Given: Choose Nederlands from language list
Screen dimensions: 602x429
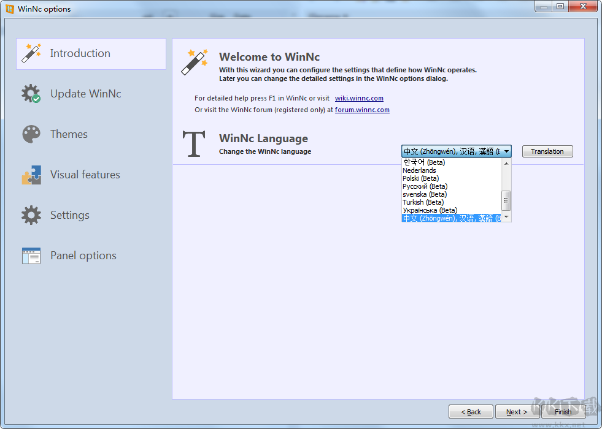Looking at the screenshot, I should pos(451,170).
